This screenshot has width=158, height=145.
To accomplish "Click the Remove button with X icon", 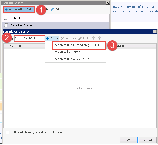I will pyautogui.click(x=68, y=38).
